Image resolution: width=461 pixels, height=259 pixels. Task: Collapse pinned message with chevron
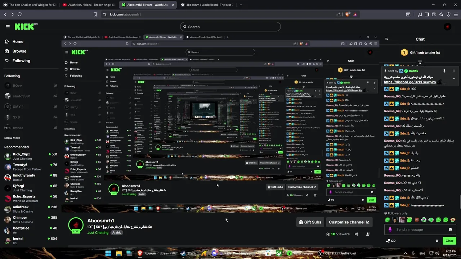(x=454, y=78)
